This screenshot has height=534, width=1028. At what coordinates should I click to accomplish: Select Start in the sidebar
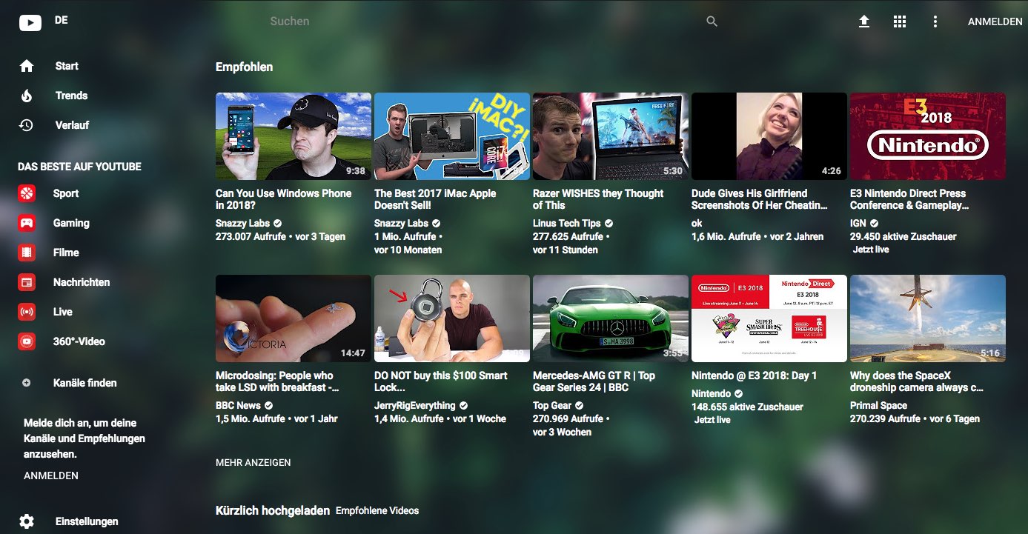click(x=67, y=66)
